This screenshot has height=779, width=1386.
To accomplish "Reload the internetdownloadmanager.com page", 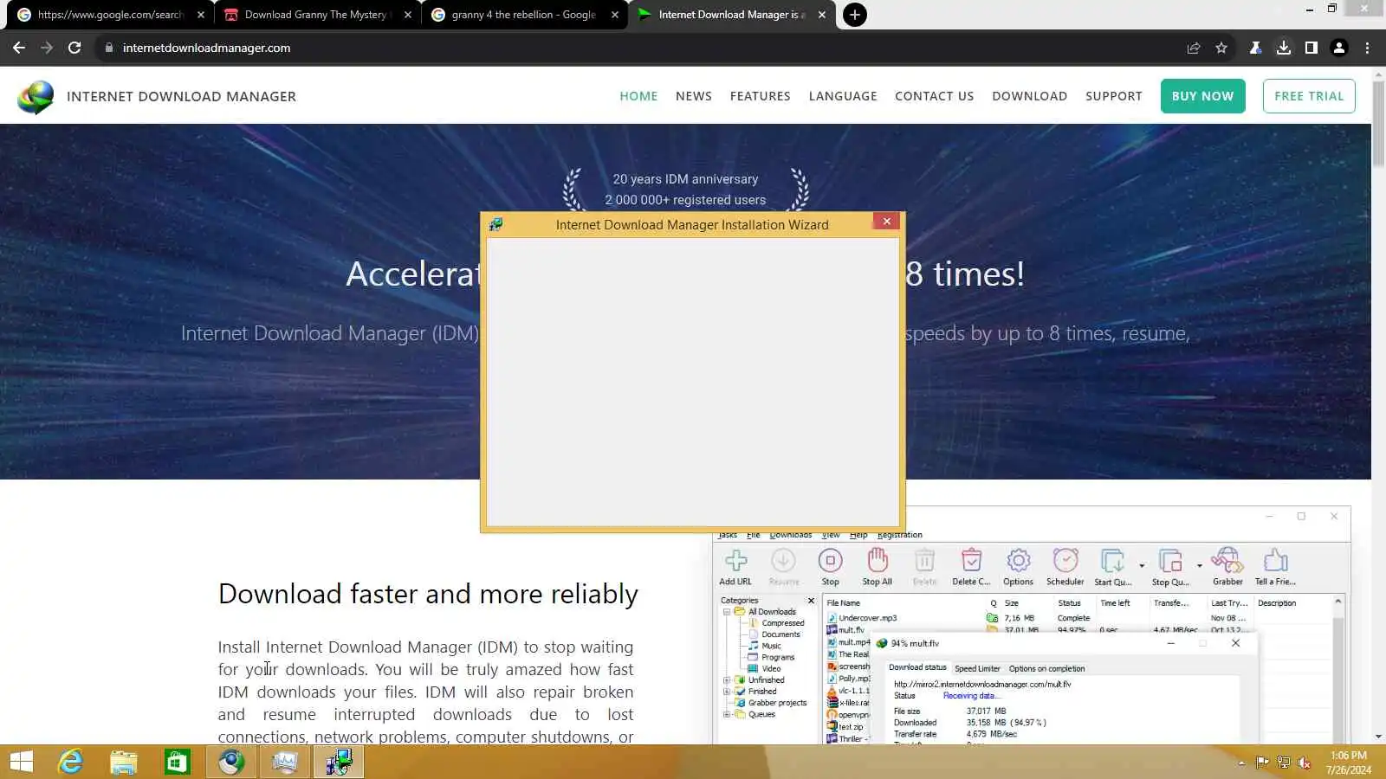I will pos(74,48).
